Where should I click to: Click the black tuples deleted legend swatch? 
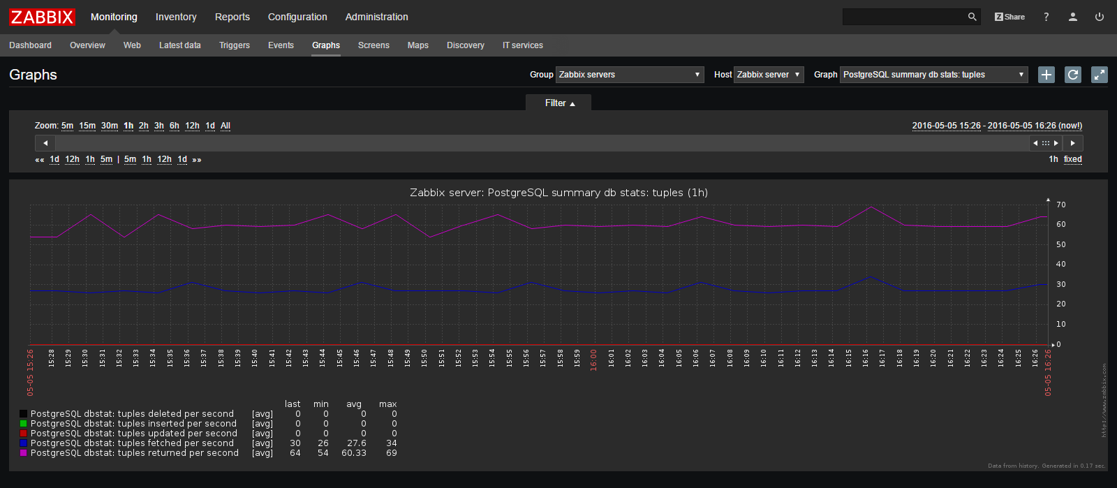click(23, 414)
